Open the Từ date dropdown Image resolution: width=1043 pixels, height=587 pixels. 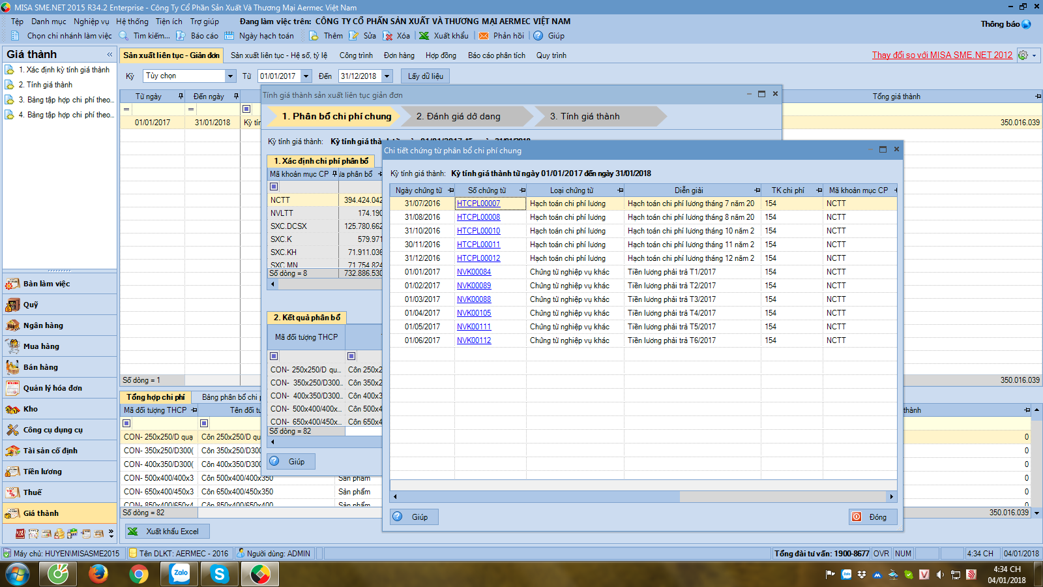click(306, 76)
